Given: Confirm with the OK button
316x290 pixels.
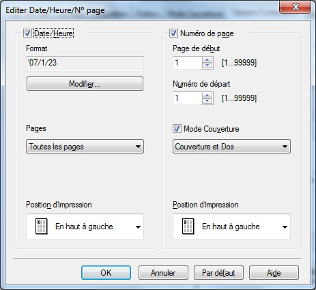Looking at the screenshot, I should point(106,272).
